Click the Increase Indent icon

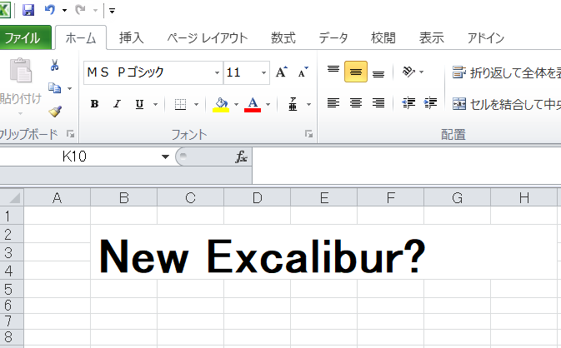pos(431,103)
